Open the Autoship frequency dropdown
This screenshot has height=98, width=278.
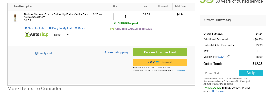pyautogui.click(x=62, y=35)
